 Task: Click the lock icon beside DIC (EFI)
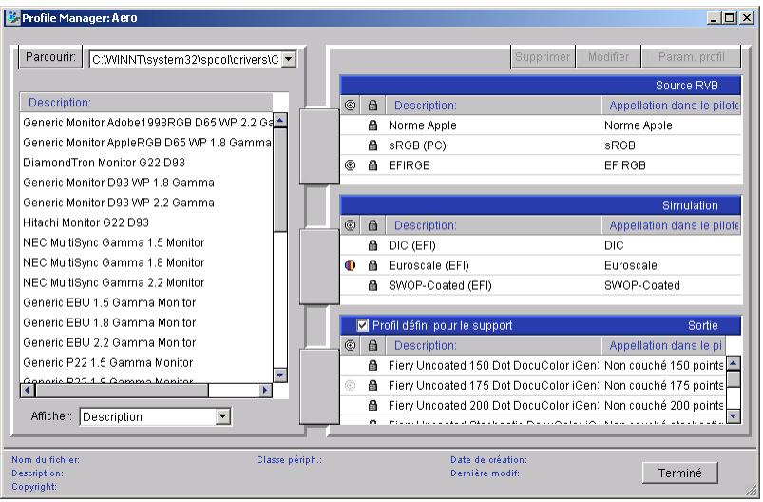tap(372, 245)
